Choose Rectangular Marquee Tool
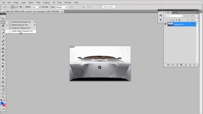203x114 pixels. tap(21, 22)
